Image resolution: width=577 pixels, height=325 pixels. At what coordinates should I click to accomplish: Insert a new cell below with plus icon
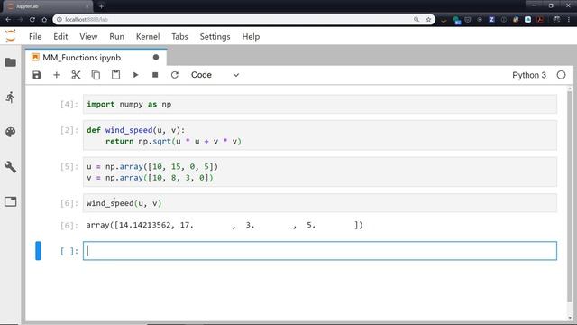[56, 75]
